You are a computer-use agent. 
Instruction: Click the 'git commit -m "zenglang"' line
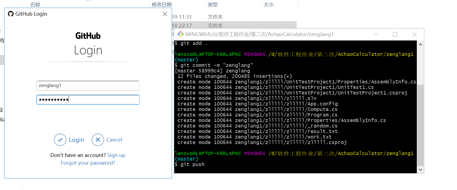click(x=214, y=65)
